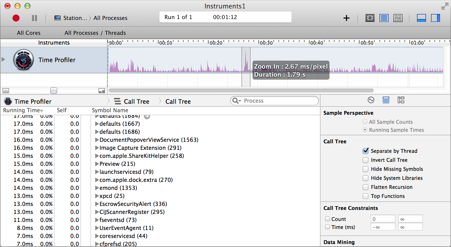Select Running Sample Times radio button
Viewport: 451px width, 247px height.
(365, 130)
